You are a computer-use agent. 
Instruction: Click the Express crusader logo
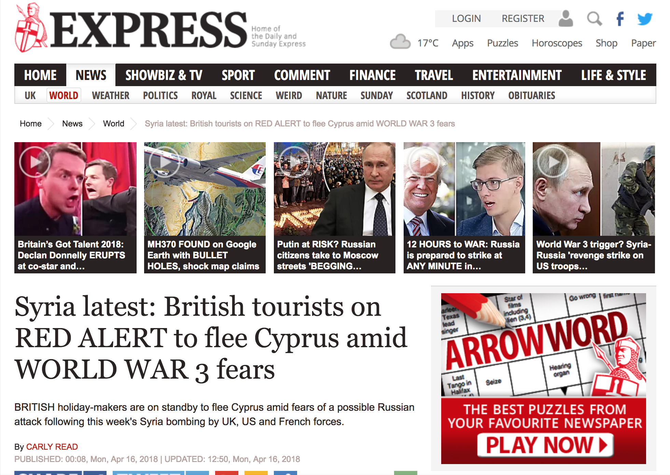pos(31,28)
